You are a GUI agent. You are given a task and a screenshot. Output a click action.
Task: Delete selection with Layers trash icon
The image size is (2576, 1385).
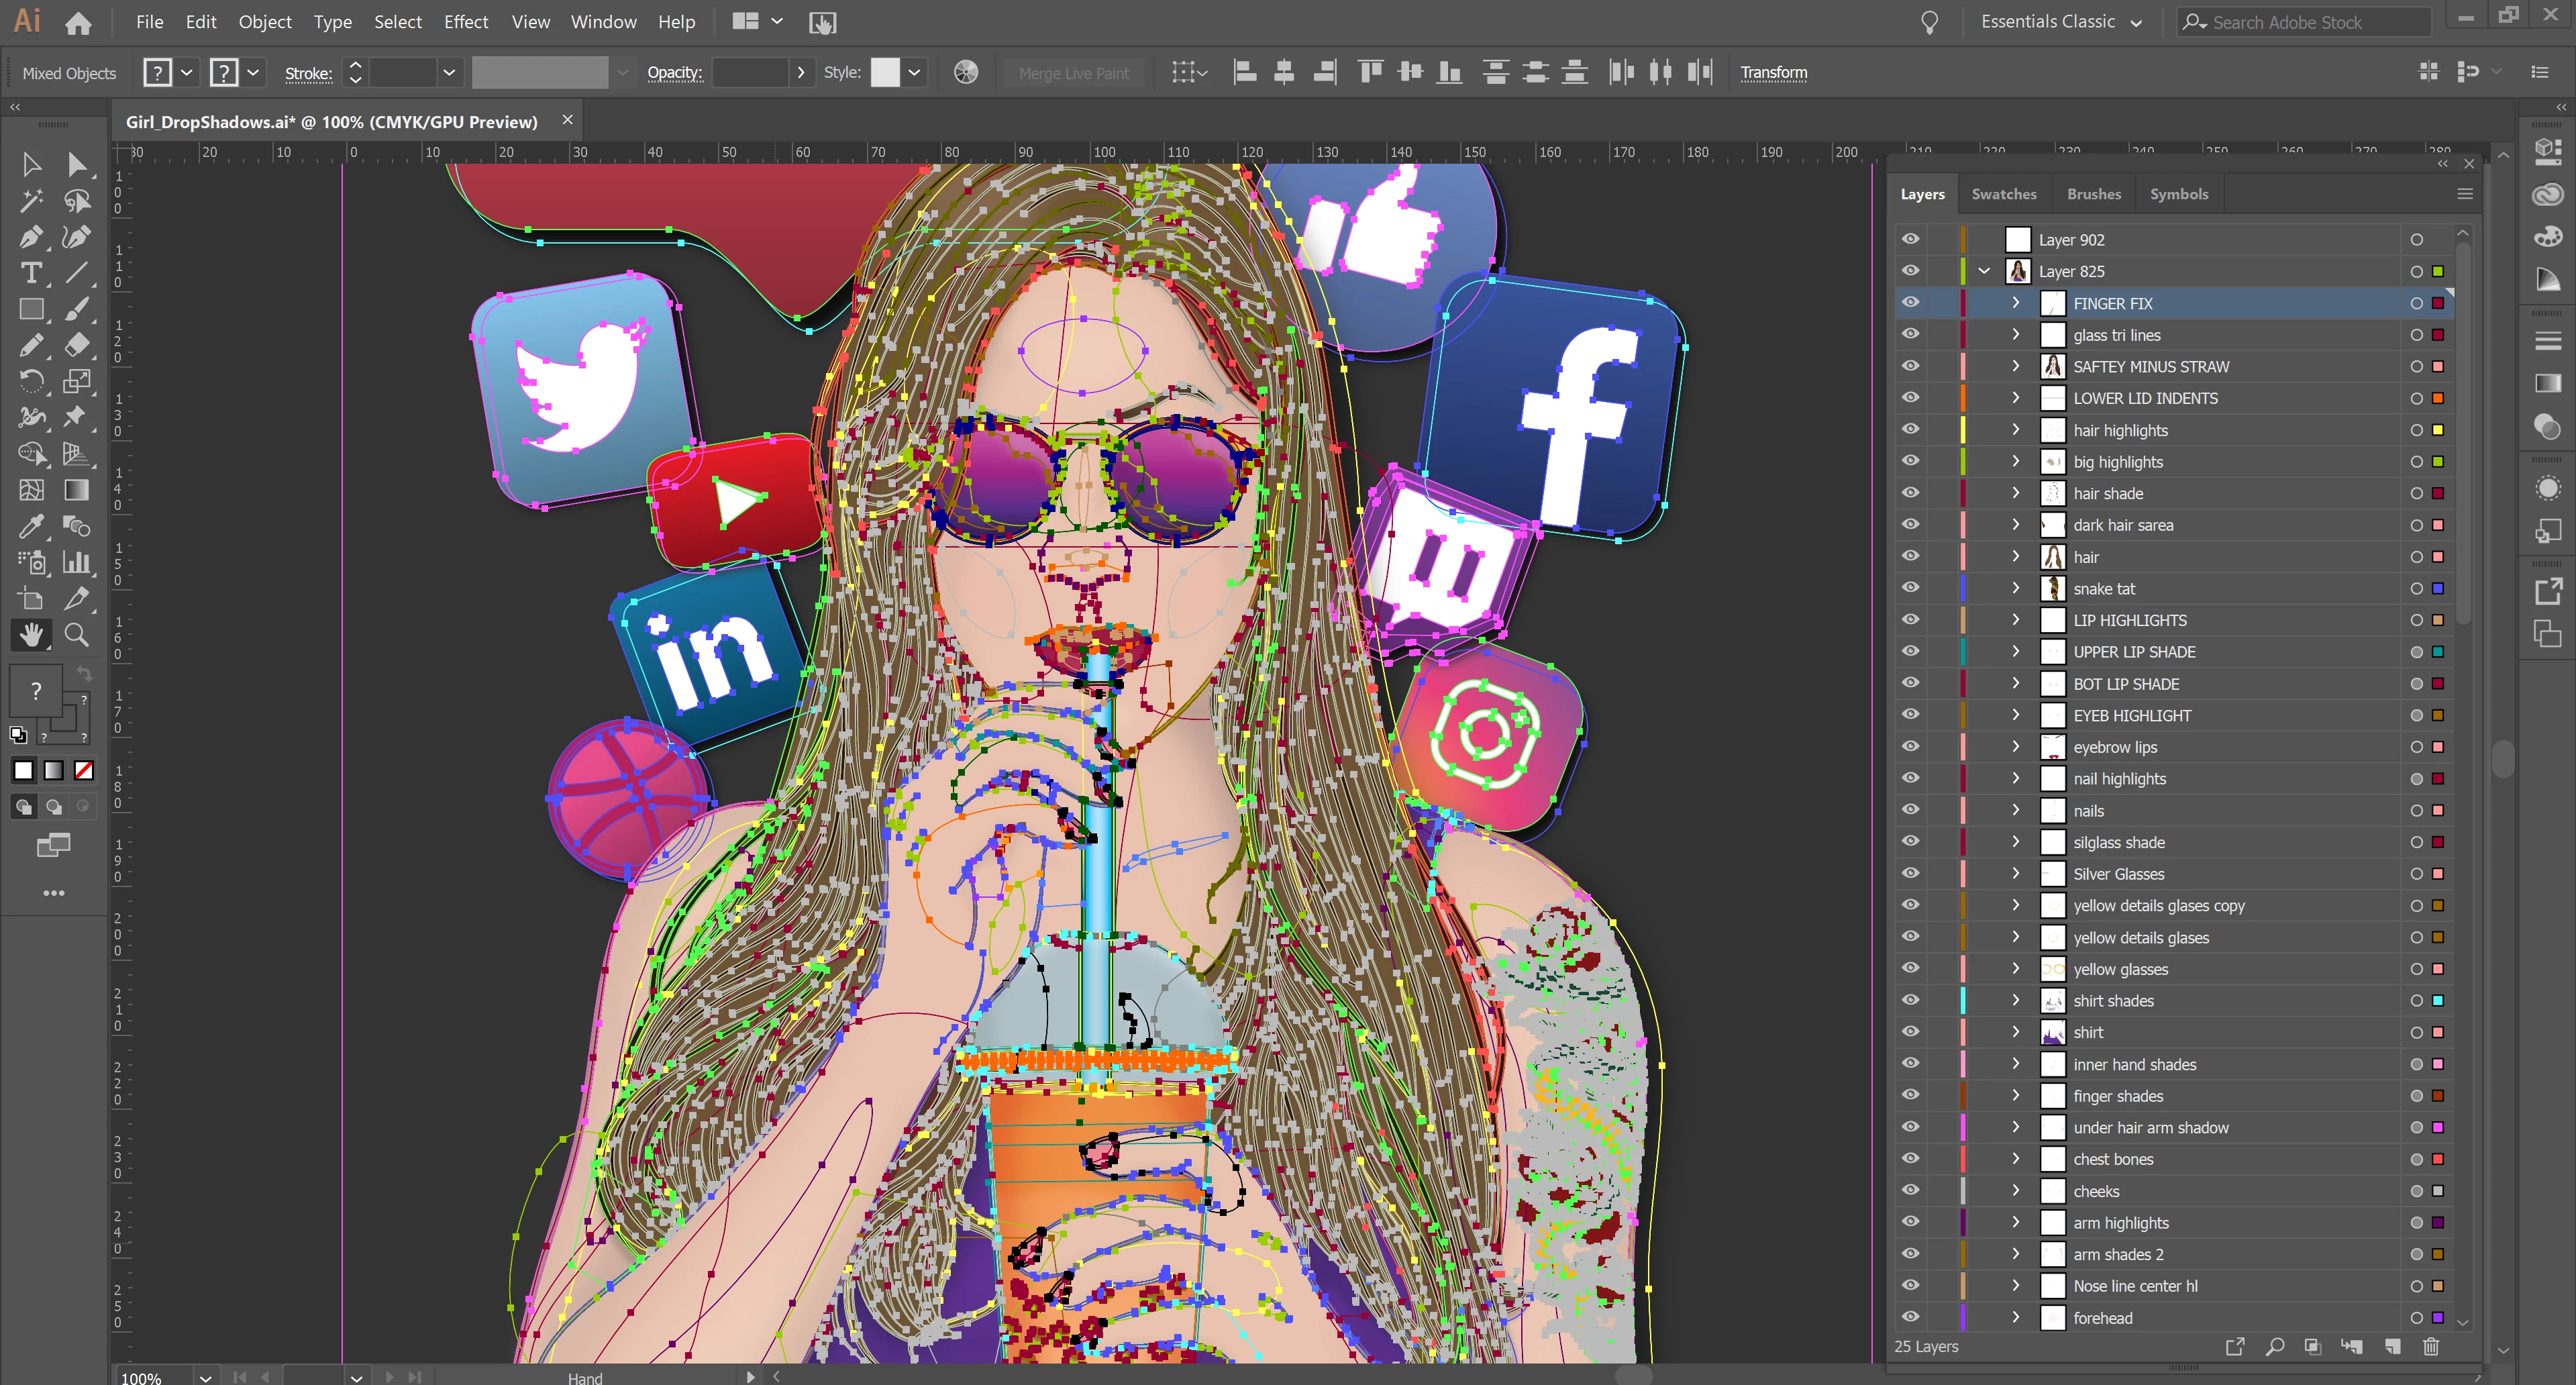pyautogui.click(x=2431, y=1347)
